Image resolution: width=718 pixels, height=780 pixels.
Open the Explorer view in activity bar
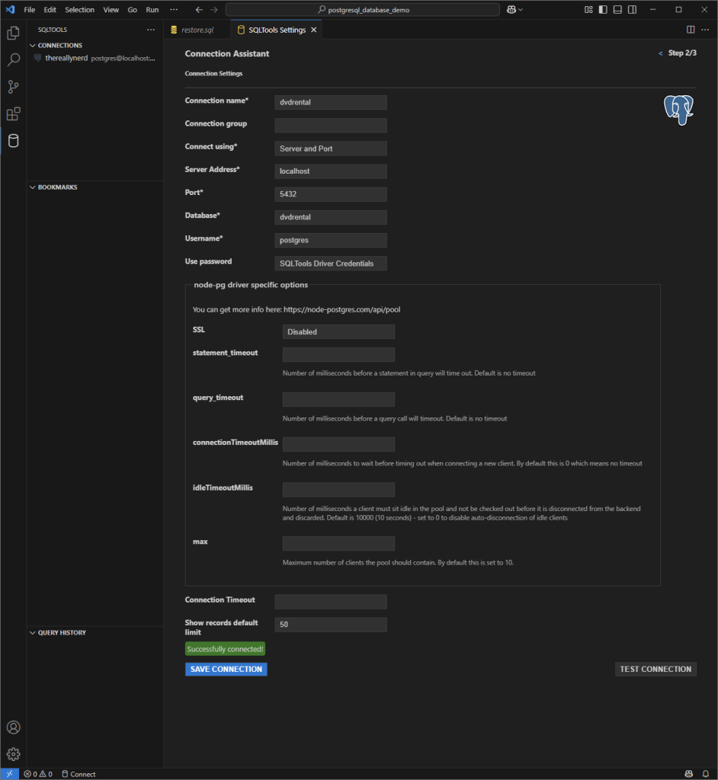13,33
